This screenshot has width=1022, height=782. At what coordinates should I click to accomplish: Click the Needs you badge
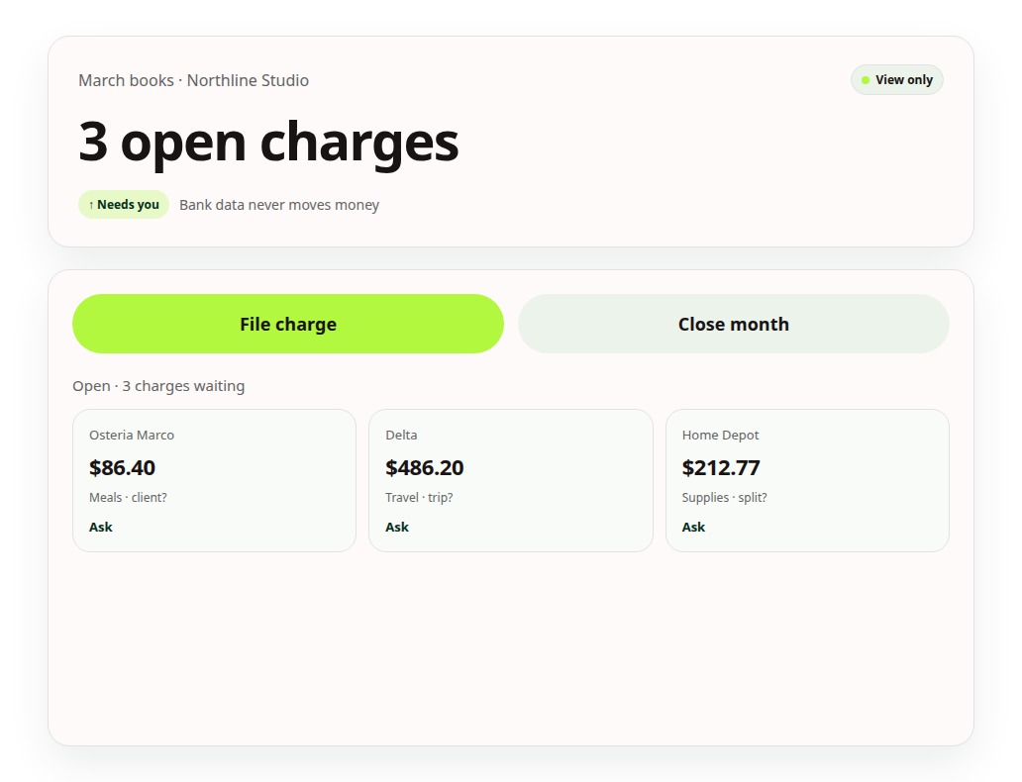124,205
